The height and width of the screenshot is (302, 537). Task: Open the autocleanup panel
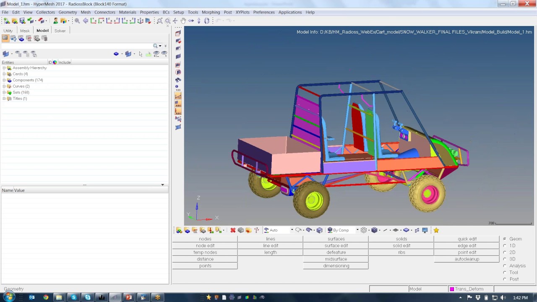pos(467,259)
